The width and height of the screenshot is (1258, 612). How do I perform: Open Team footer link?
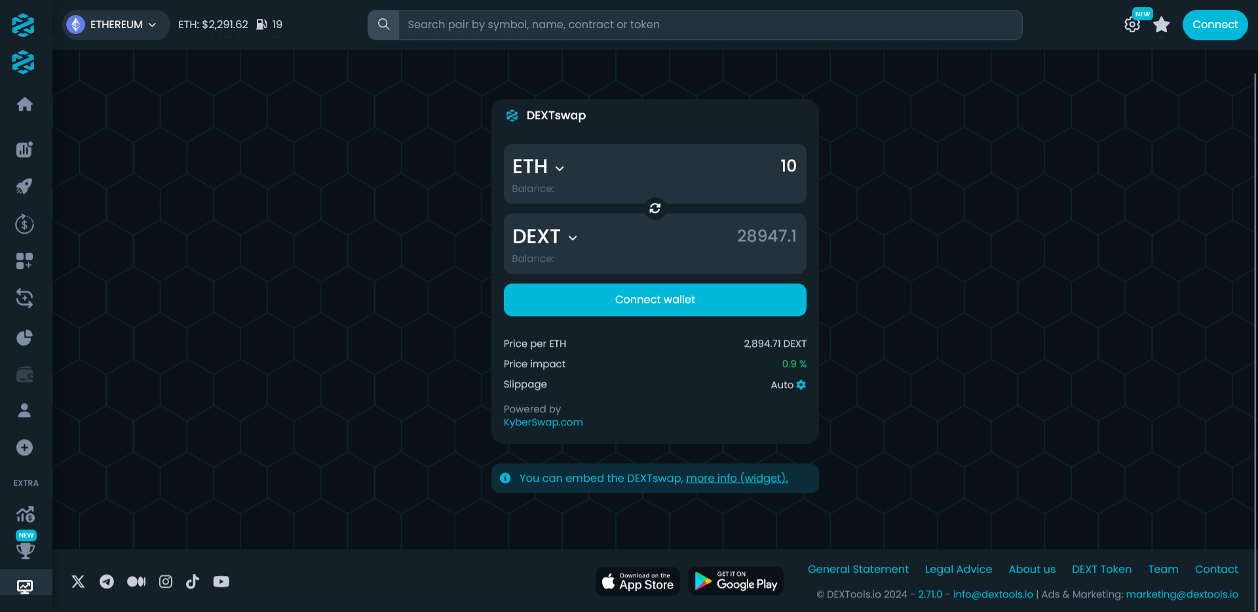tap(1163, 569)
